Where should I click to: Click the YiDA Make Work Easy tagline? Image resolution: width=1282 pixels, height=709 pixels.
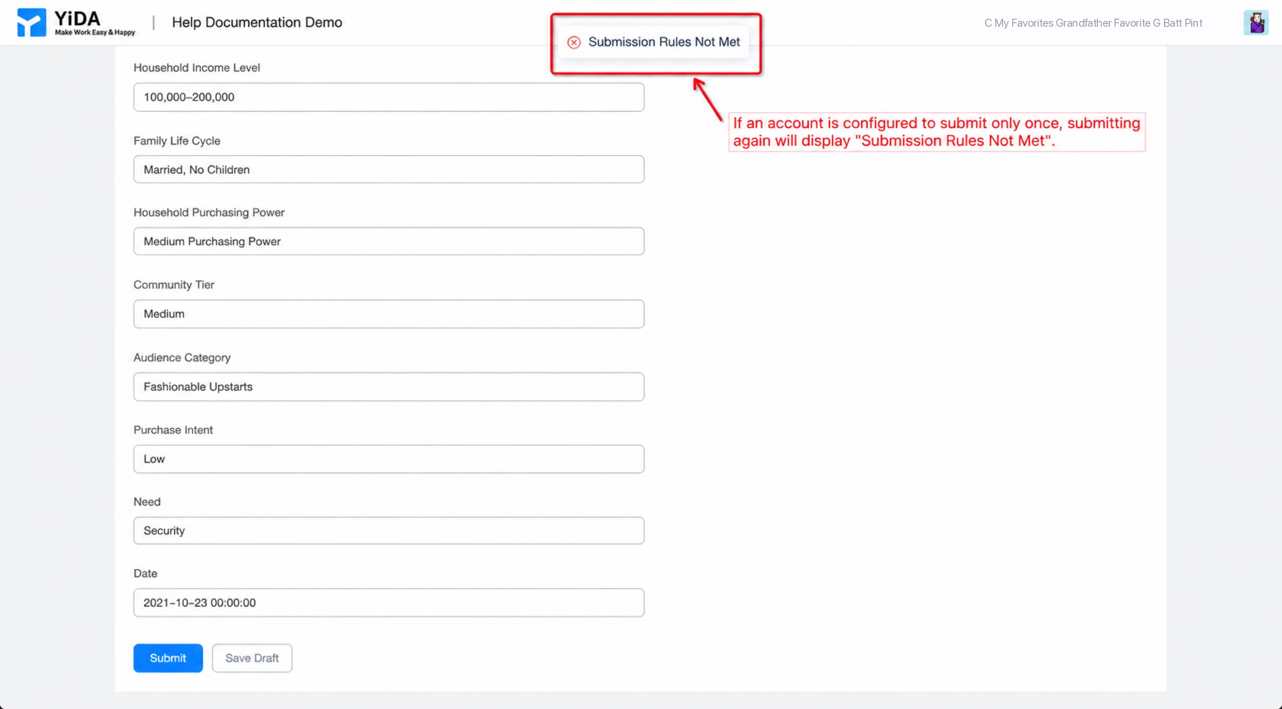(94, 33)
